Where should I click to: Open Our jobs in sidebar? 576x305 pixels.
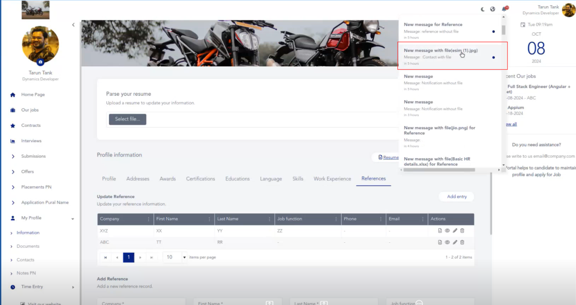pos(30,110)
